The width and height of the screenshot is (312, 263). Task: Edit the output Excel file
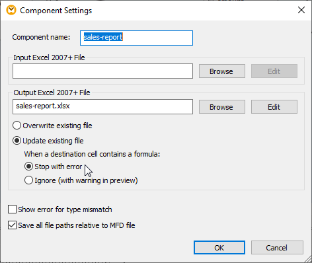click(274, 107)
